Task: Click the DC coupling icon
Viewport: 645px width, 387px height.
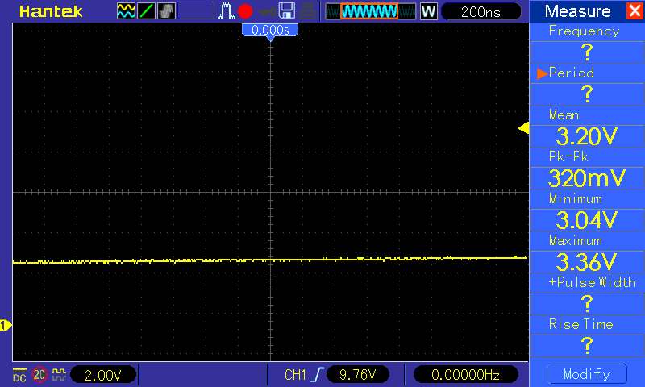Action: [x=19, y=375]
